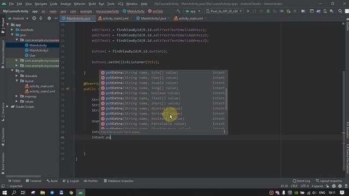Open Search Everywhere magnifier in the toolbar
The height and width of the screenshot is (196, 349).
click(340, 11)
